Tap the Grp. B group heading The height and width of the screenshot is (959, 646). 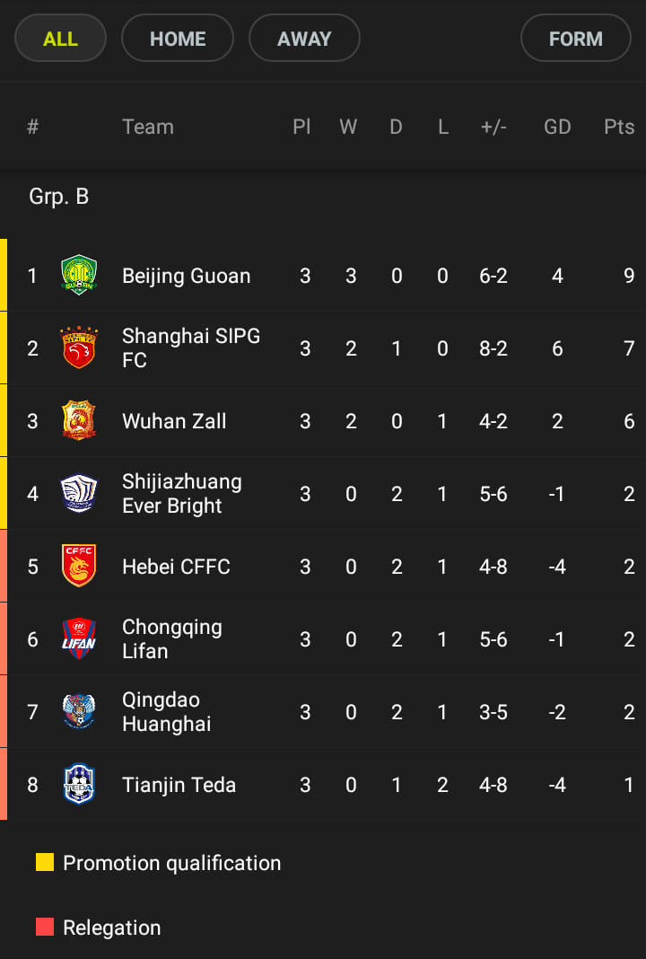click(58, 197)
